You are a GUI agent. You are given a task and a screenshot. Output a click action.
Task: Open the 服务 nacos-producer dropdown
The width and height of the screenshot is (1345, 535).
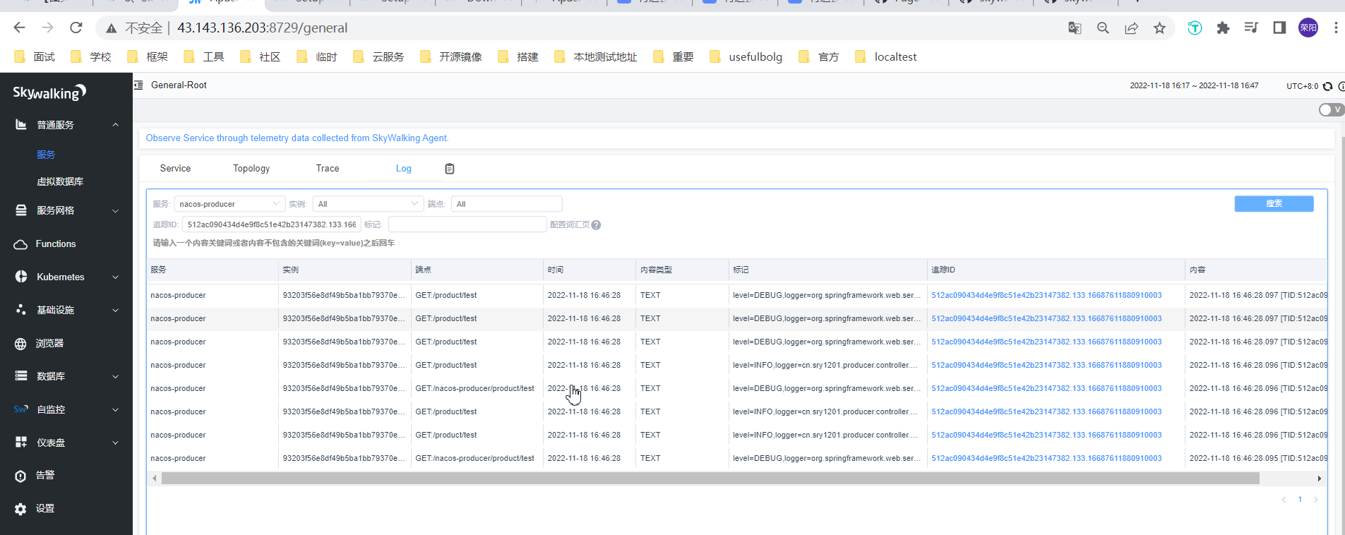point(229,204)
